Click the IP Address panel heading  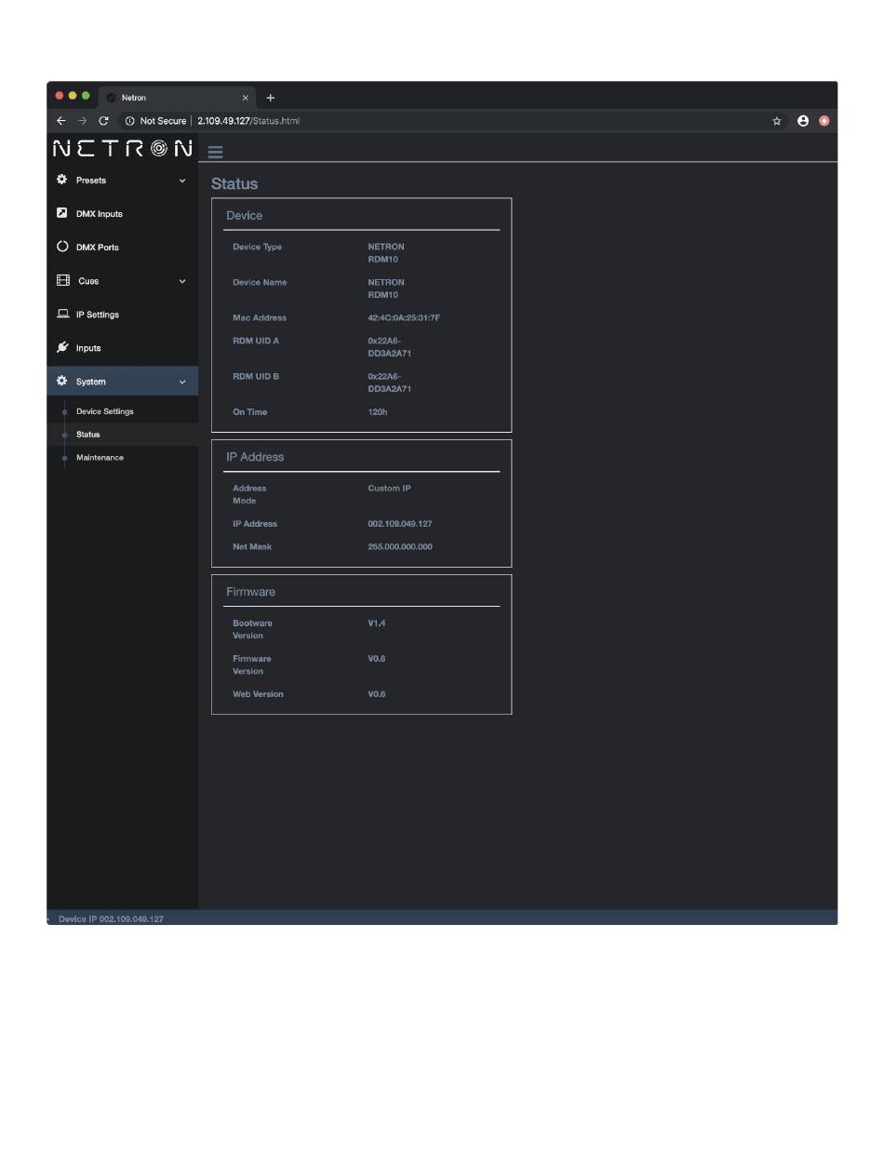coord(255,457)
